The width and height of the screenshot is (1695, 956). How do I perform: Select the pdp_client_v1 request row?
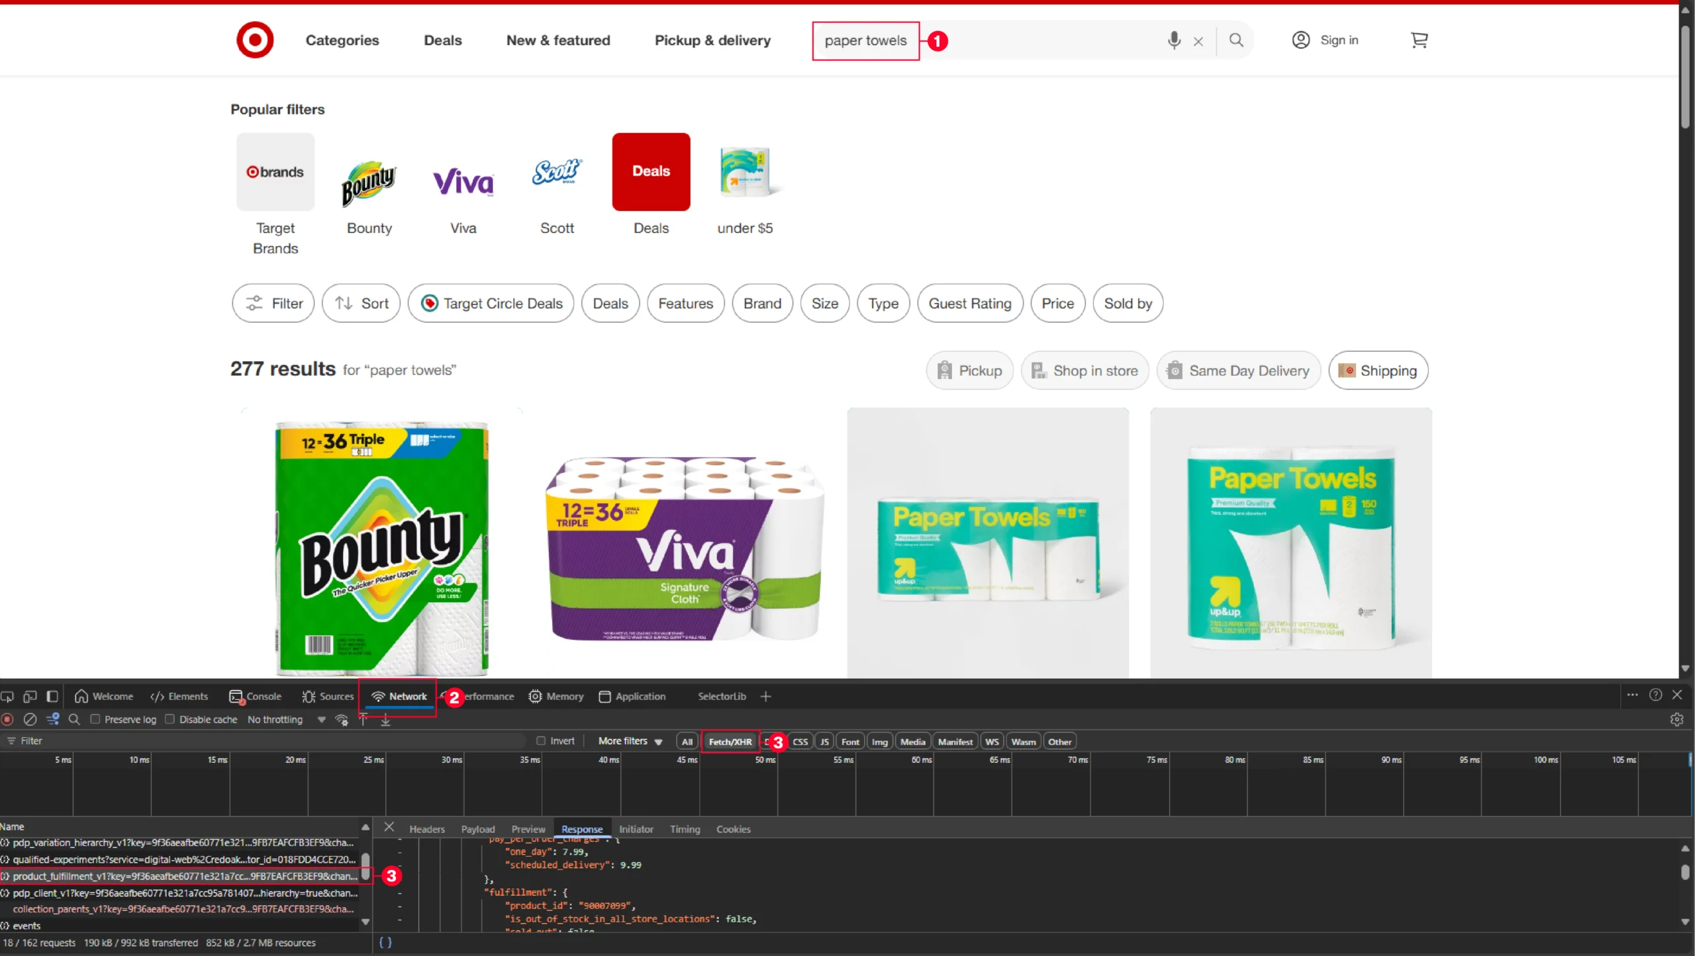180,892
